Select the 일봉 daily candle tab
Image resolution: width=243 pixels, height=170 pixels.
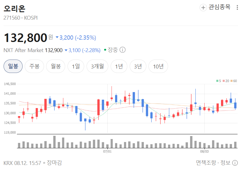tap(13, 66)
